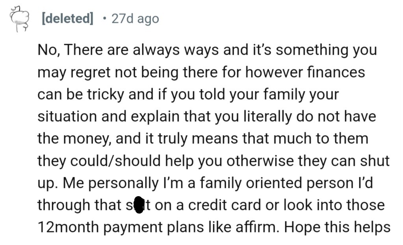This screenshot has width=403, height=245.
Task: Open the [deleted] username profile
Action: (x=67, y=19)
